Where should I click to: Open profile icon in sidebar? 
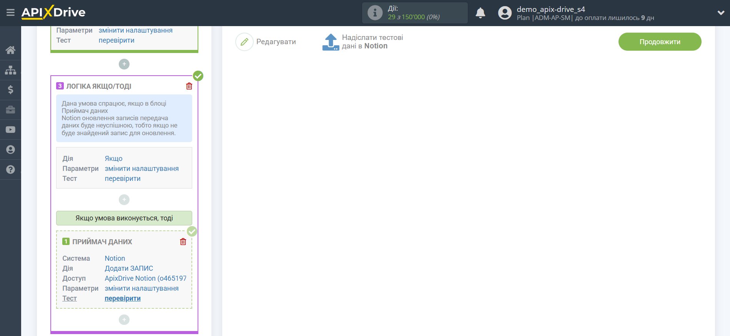click(10, 150)
